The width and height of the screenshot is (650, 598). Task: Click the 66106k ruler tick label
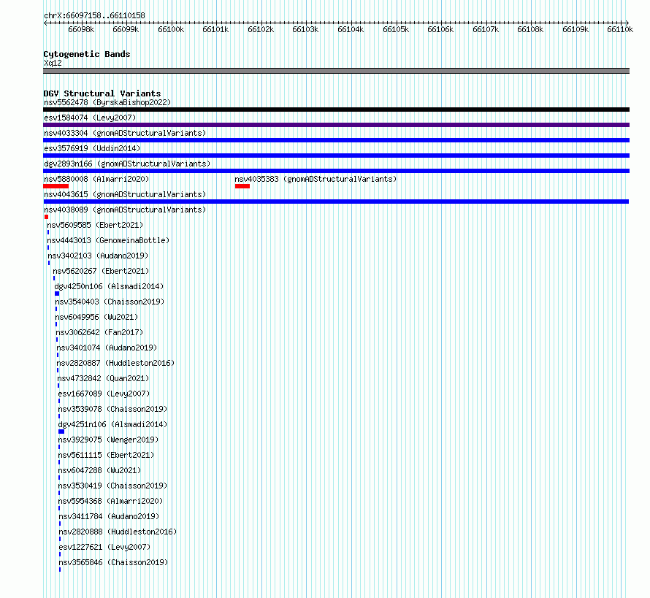[x=440, y=29]
